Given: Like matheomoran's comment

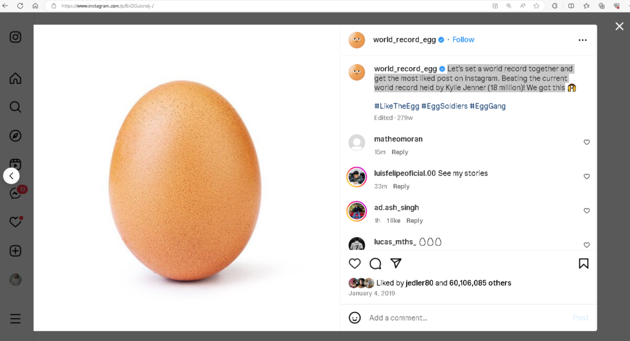Looking at the screenshot, I should [x=586, y=142].
